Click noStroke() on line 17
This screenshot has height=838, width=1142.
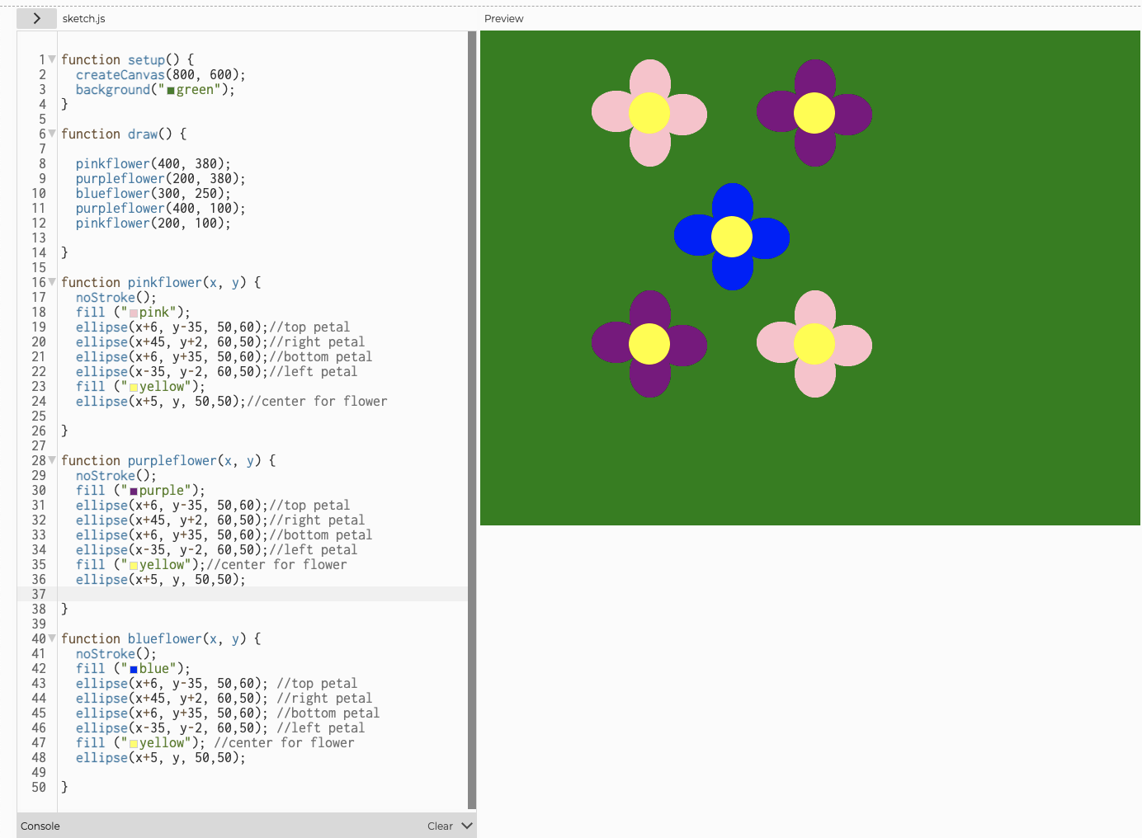(x=116, y=297)
